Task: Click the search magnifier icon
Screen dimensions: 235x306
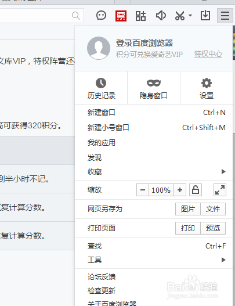Action: [x=76, y=16]
